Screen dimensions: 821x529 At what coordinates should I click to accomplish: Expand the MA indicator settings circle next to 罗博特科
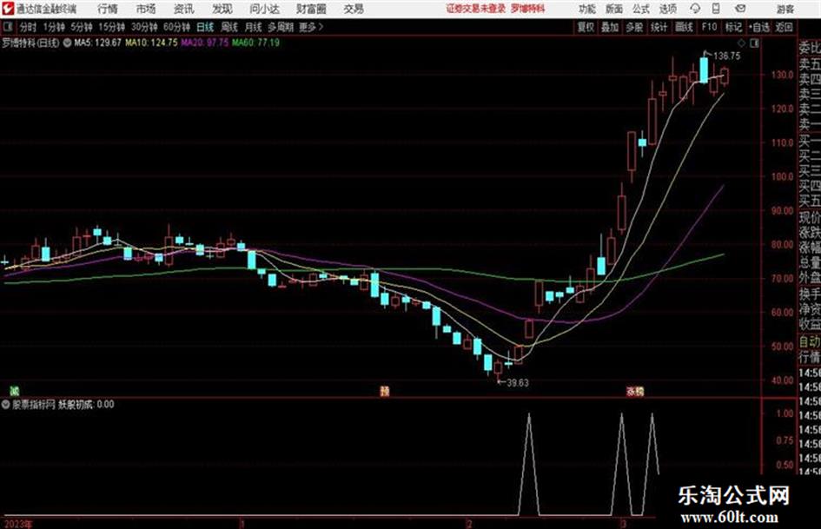[x=67, y=43]
